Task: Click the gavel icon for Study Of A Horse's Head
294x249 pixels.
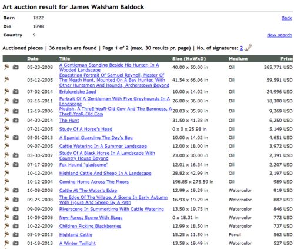Action: pyautogui.click(x=6, y=129)
